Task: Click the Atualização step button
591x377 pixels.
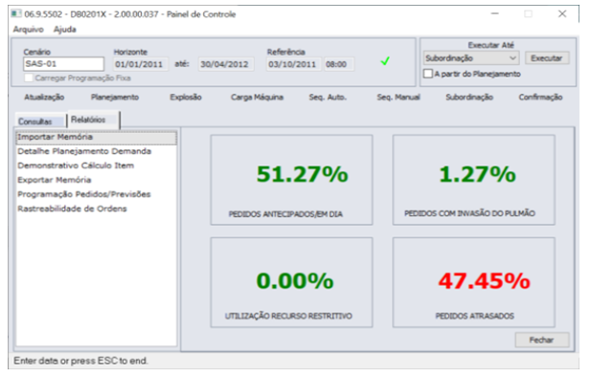Action: [x=44, y=98]
